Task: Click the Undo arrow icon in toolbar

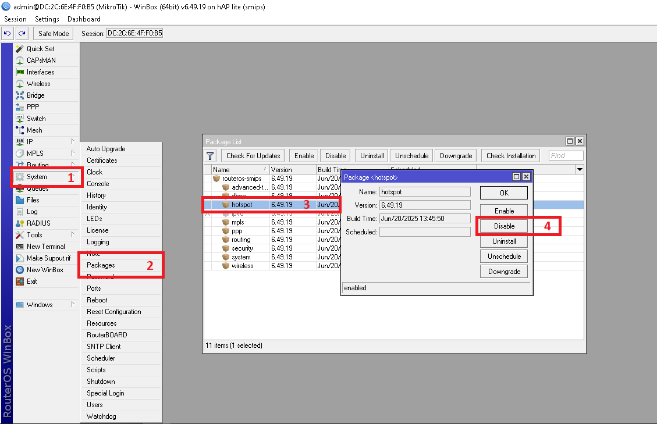Action: point(8,34)
